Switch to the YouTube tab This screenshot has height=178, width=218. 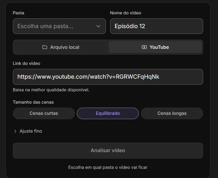click(155, 47)
